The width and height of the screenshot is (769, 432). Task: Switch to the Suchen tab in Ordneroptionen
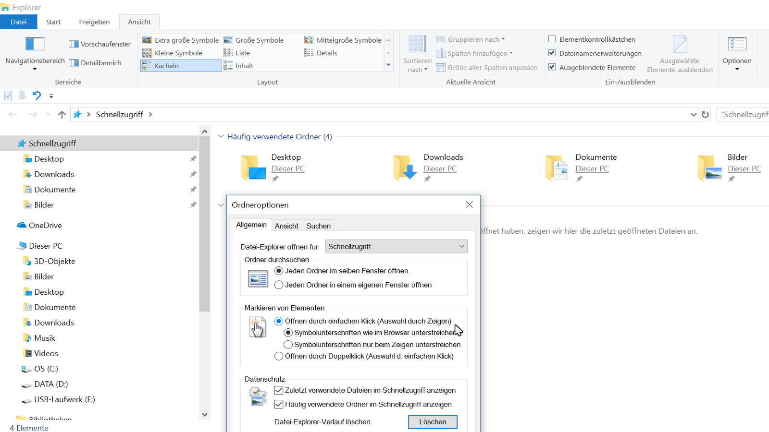[x=318, y=225]
